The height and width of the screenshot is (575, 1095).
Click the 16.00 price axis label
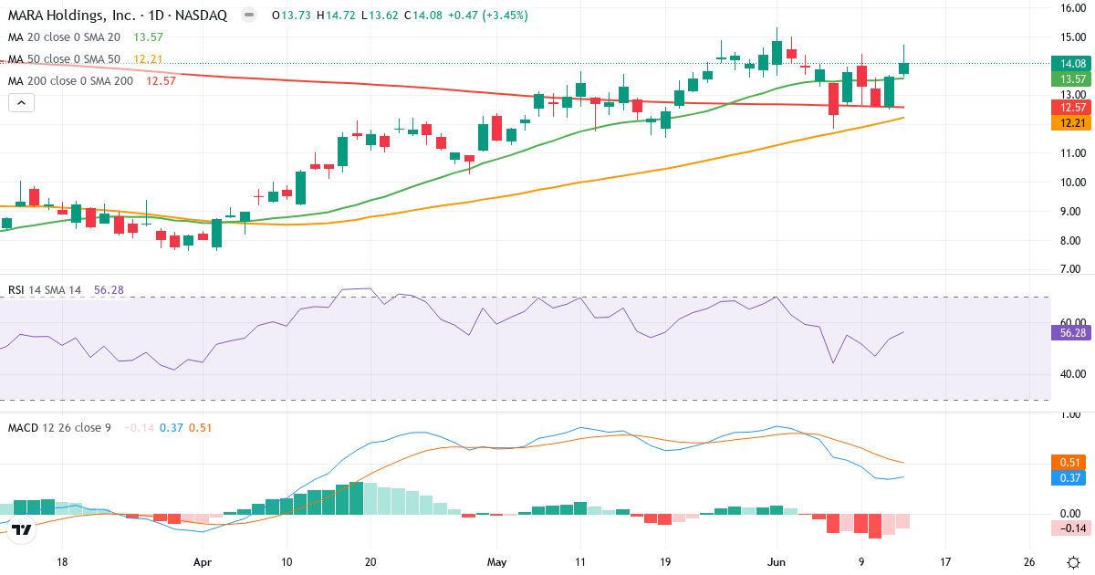click(x=1073, y=7)
